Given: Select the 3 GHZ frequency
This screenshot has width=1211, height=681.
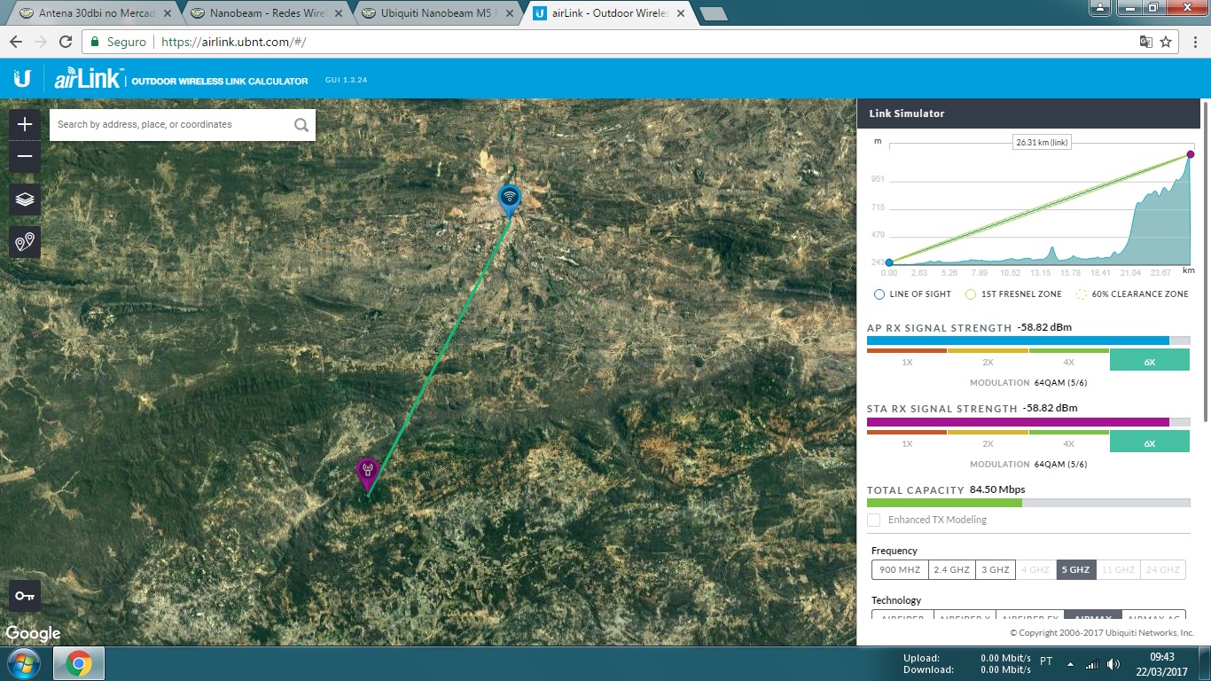Looking at the screenshot, I should (995, 569).
